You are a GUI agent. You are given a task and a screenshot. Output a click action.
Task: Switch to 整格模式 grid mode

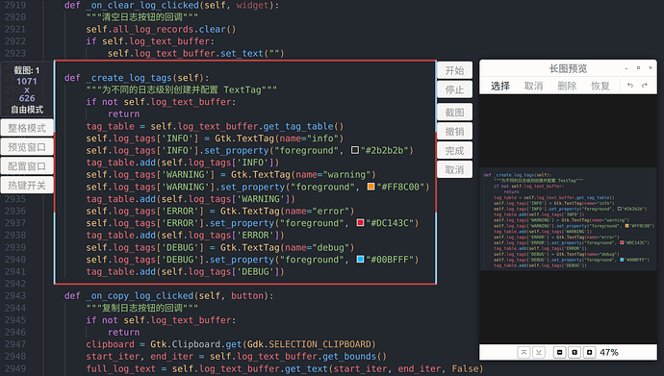27,128
